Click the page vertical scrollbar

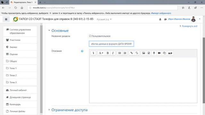204,70
